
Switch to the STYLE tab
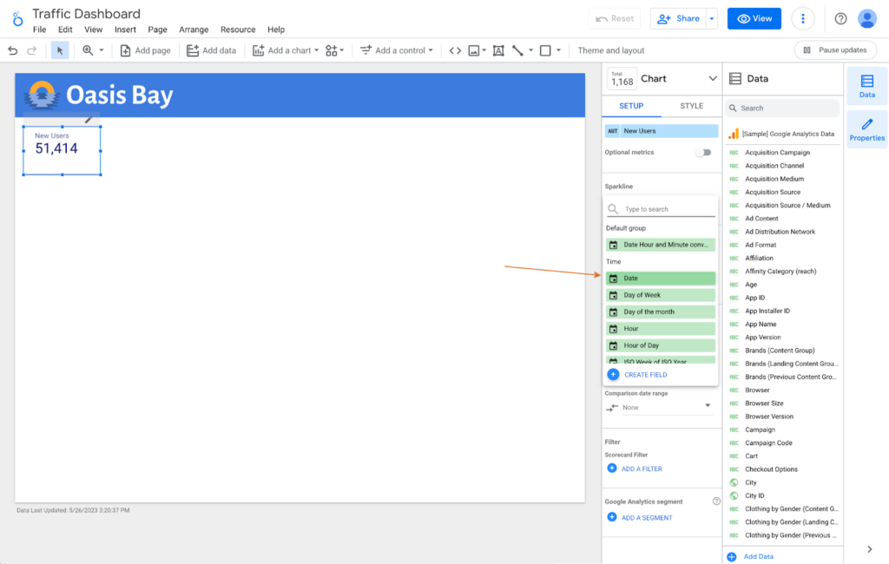691,106
